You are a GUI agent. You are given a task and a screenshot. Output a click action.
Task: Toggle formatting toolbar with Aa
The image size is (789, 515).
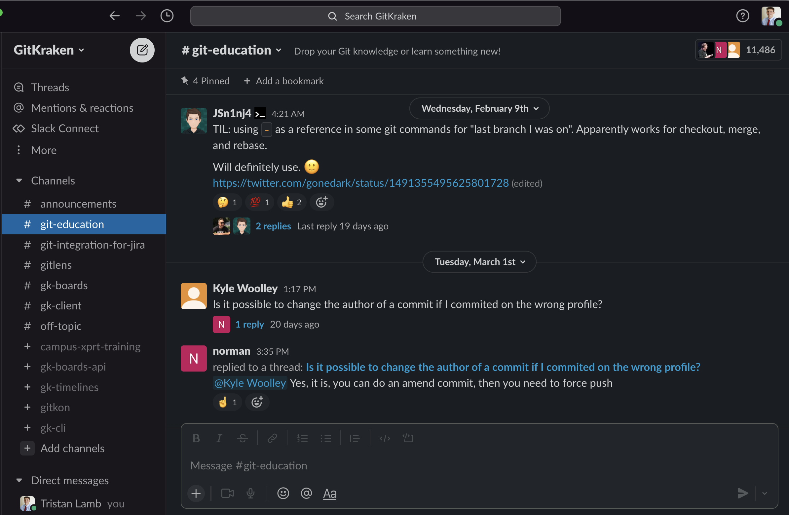click(330, 494)
